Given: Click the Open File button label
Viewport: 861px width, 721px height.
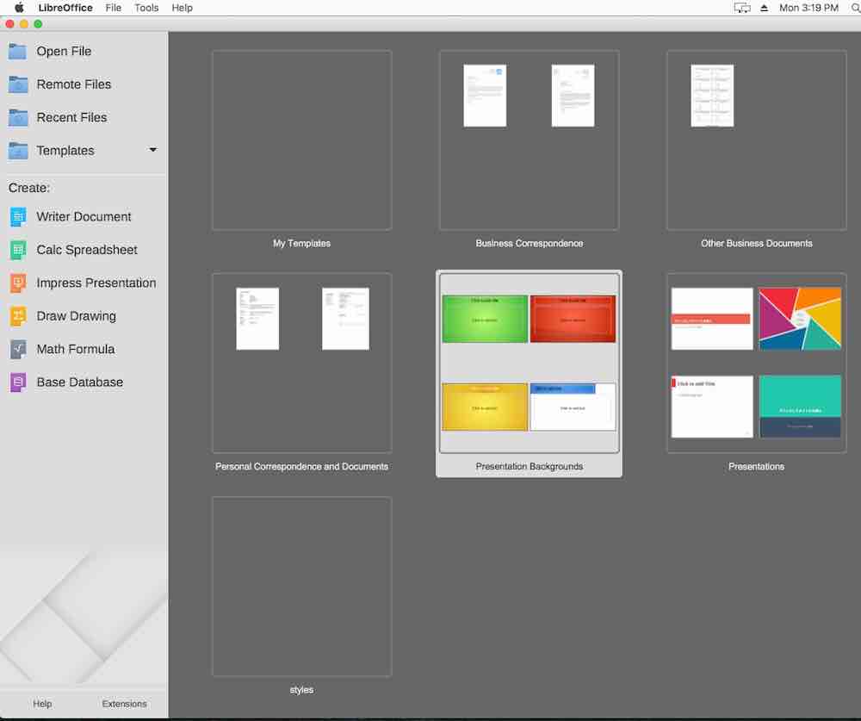Looking at the screenshot, I should point(64,51).
